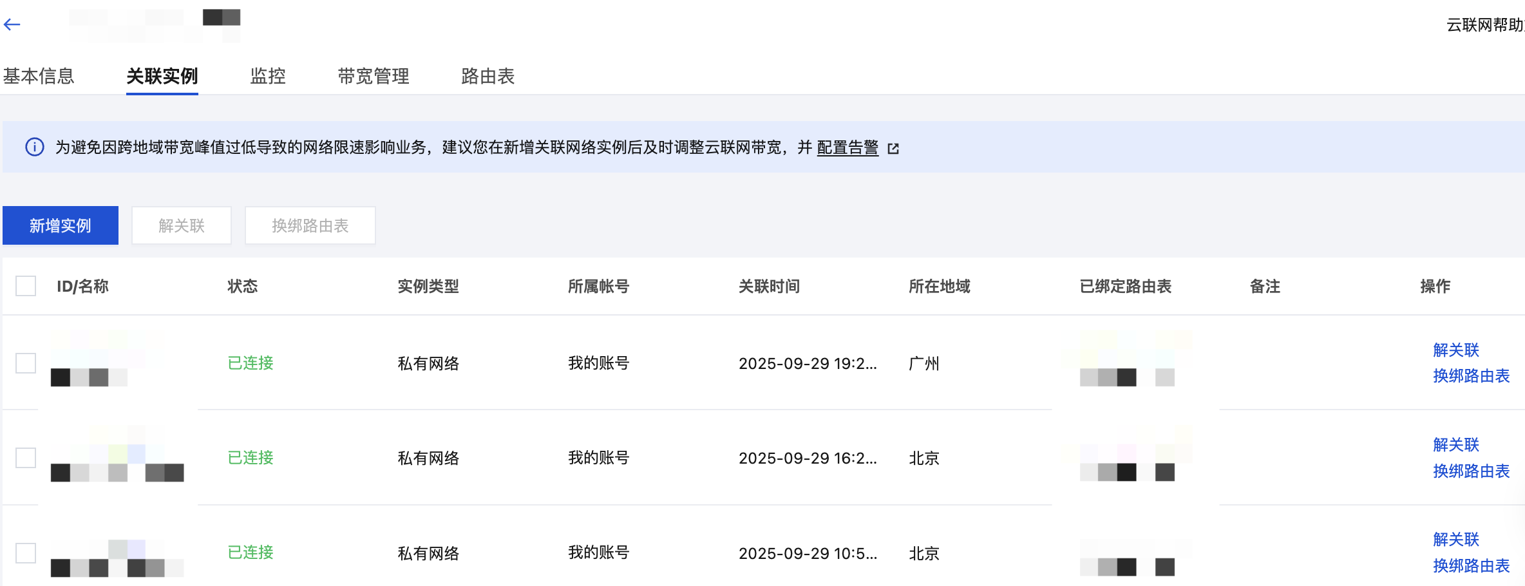
Task: Go to the 带宽管理 tab
Action: 374,76
